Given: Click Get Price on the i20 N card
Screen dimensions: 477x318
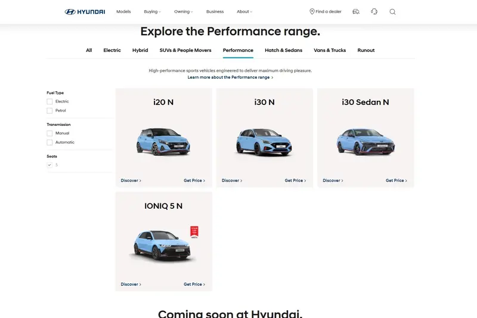Looking at the screenshot, I should coord(194,180).
